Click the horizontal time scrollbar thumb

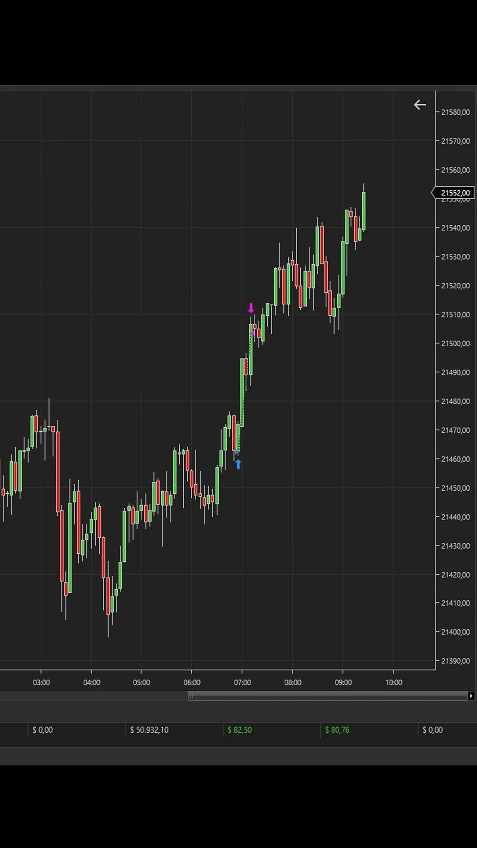coord(328,696)
